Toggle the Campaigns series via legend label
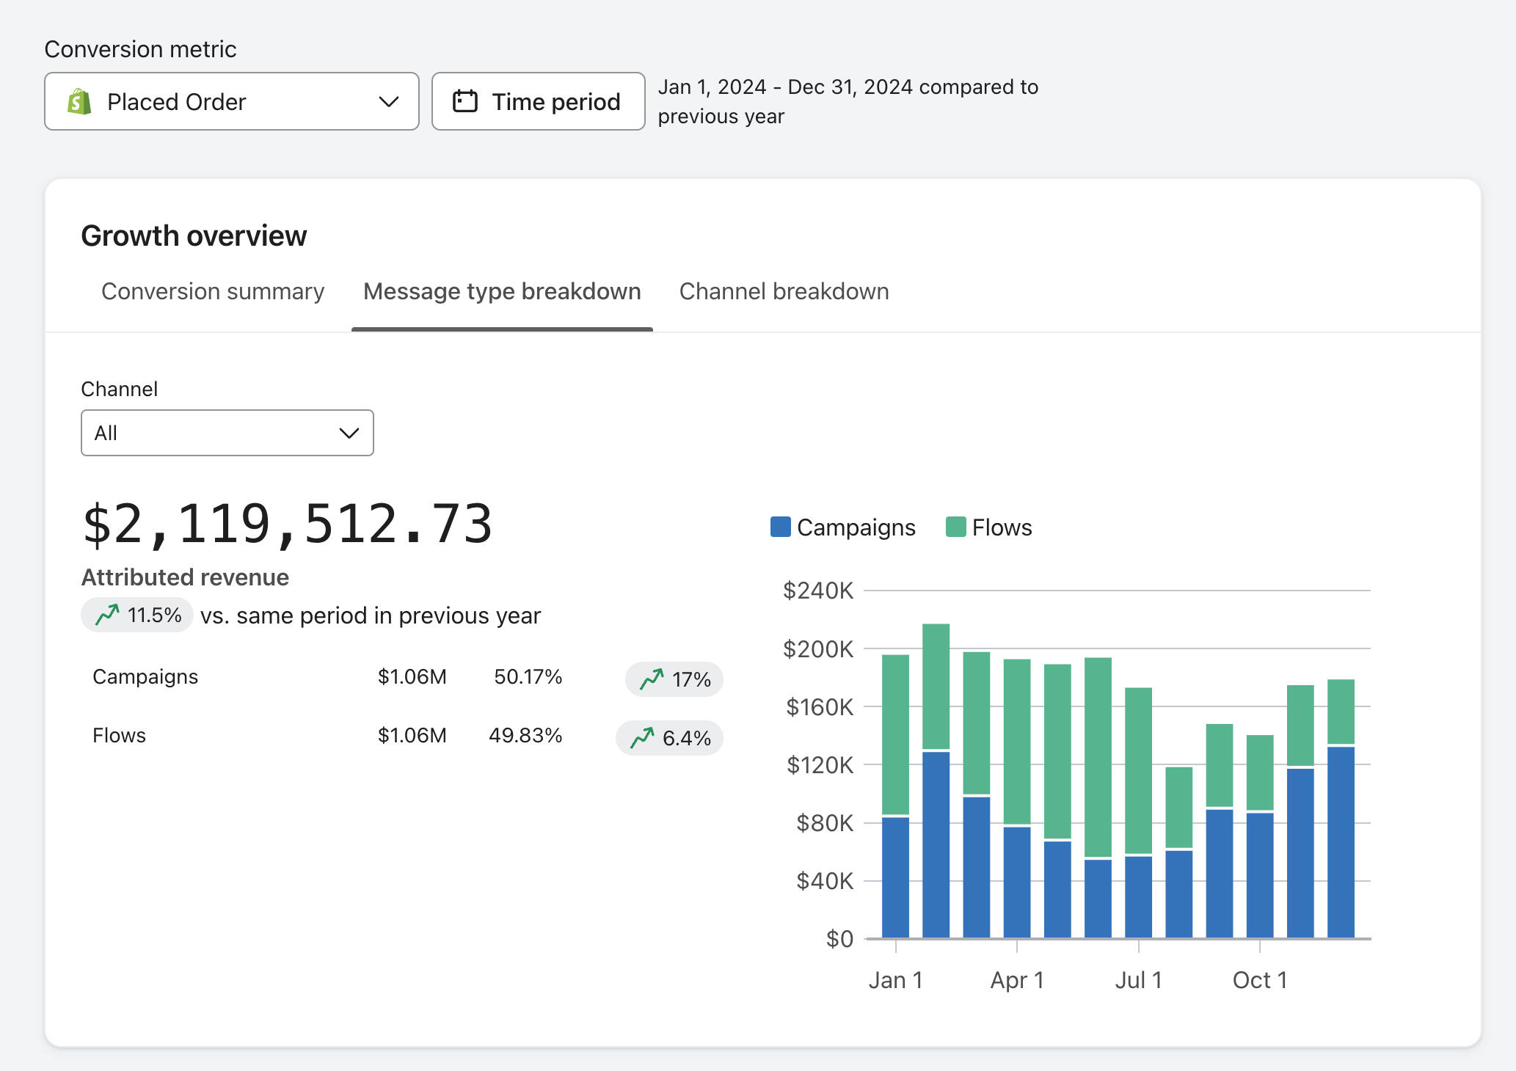The width and height of the screenshot is (1516, 1071). pos(856,527)
